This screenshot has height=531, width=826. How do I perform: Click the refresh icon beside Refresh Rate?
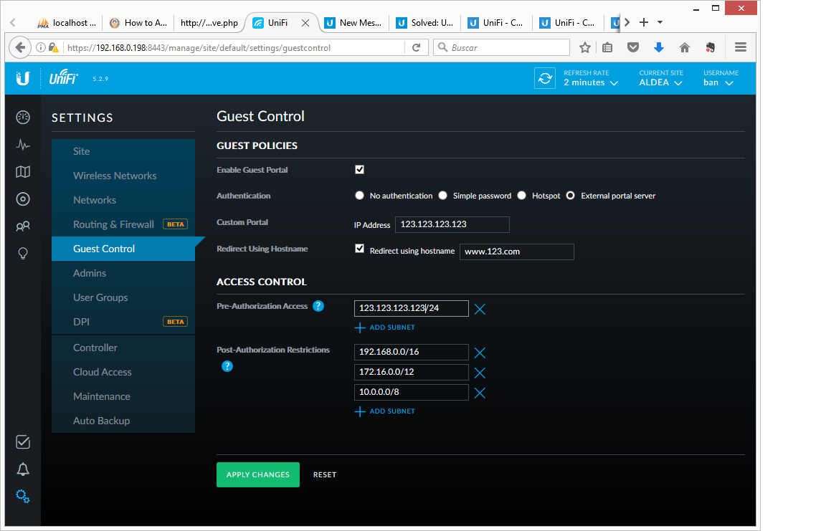point(545,78)
